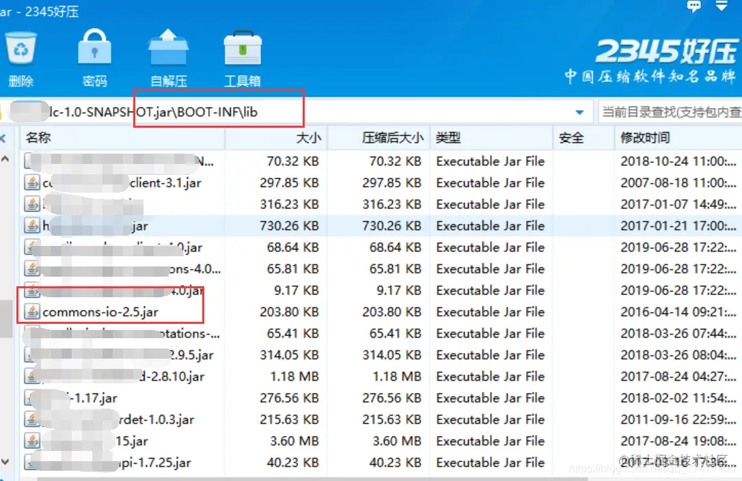Click the date 2007-08-18 11:00 cell

[678, 182]
